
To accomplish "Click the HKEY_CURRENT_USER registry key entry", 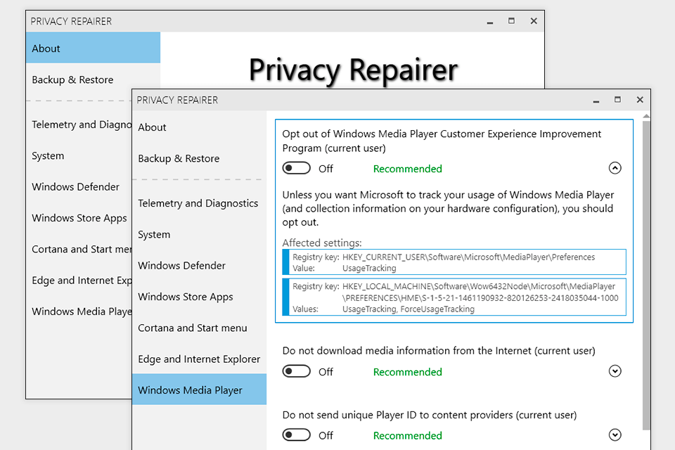I will [454, 262].
